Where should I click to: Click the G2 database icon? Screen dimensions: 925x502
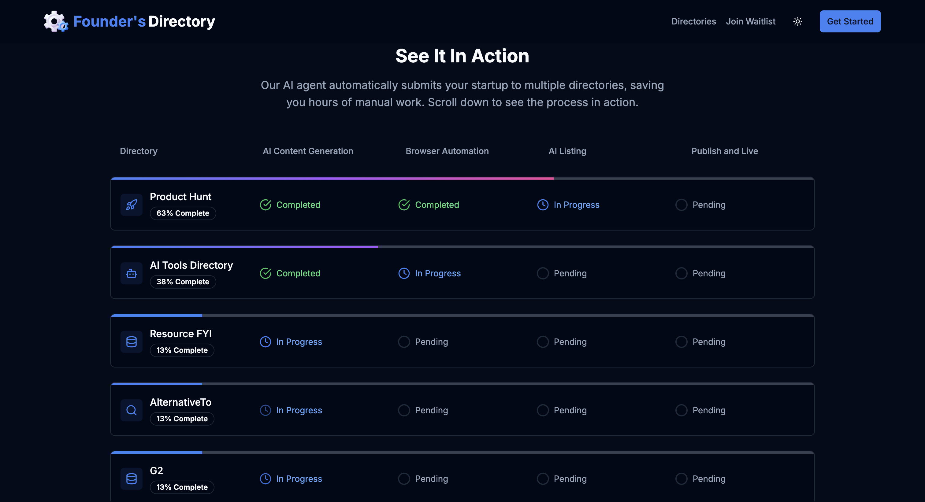132,479
